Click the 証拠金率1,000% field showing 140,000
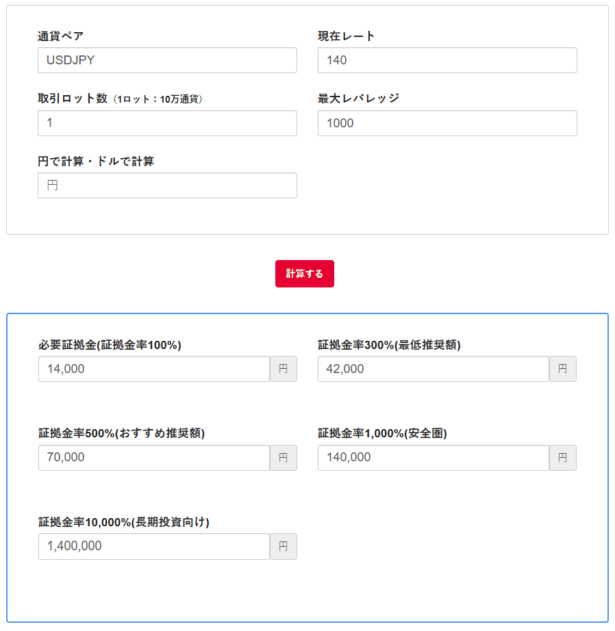The width and height of the screenshot is (615, 631). point(434,458)
